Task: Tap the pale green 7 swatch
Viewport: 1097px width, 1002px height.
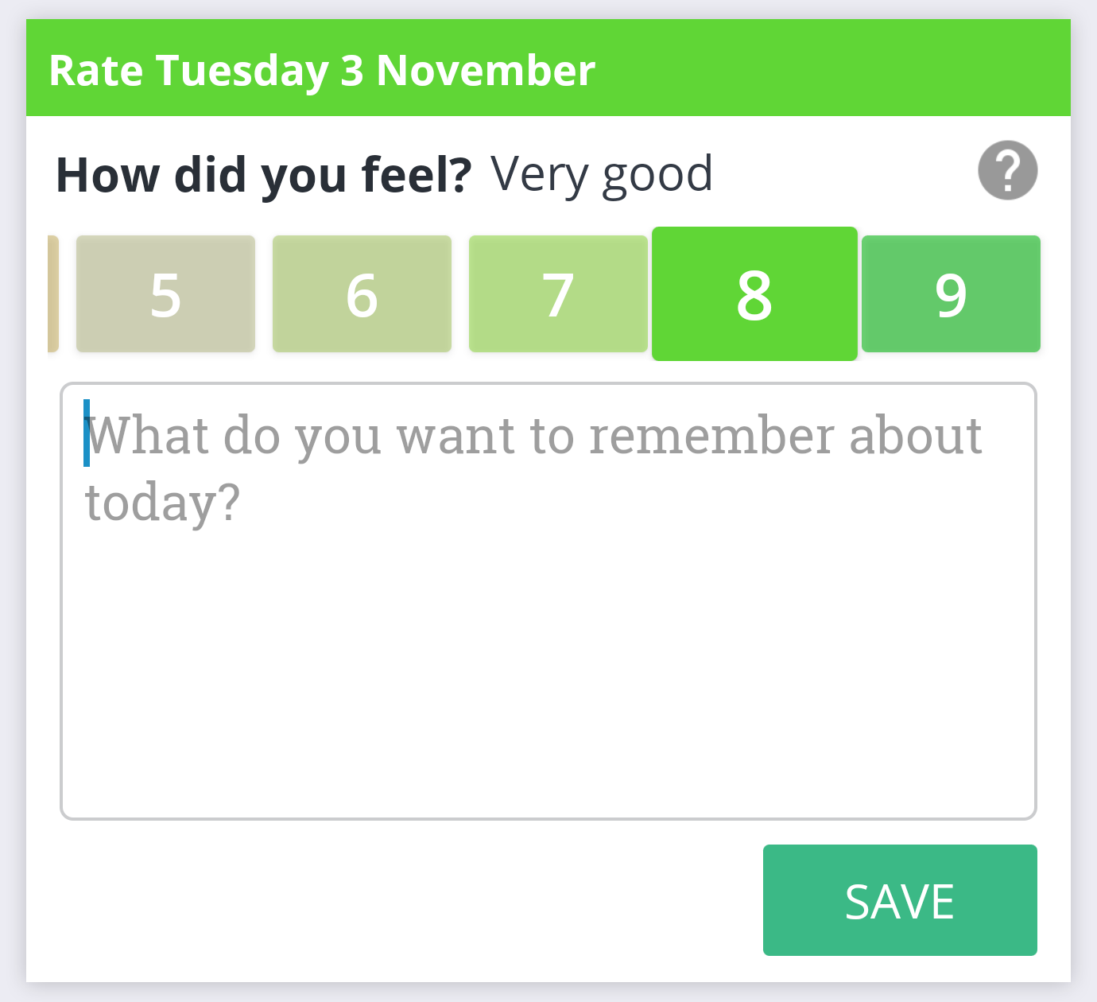Action: point(558,293)
